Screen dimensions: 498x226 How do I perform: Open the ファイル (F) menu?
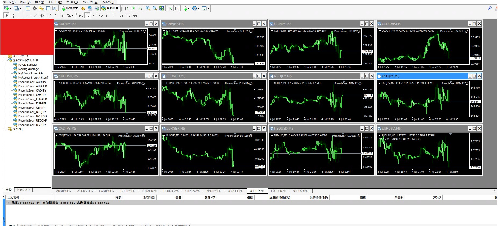tap(9, 2)
